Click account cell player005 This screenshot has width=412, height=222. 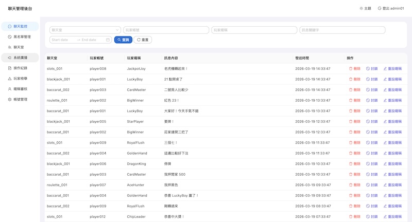(98, 121)
